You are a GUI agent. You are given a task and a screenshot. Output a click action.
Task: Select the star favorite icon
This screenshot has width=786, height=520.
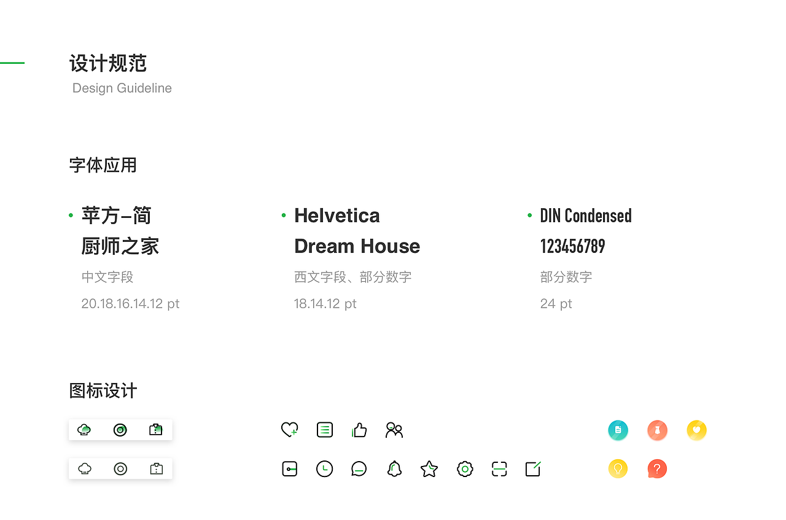[429, 468]
